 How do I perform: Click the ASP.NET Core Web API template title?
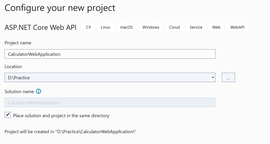click(41, 28)
